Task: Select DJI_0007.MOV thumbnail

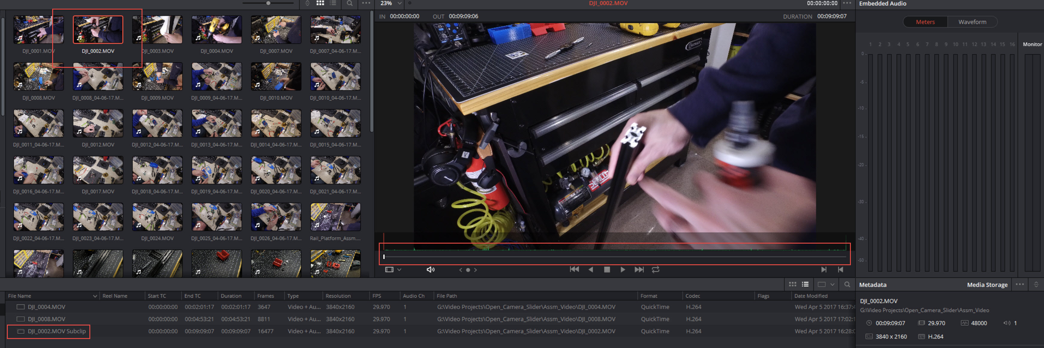Action: 276,30
